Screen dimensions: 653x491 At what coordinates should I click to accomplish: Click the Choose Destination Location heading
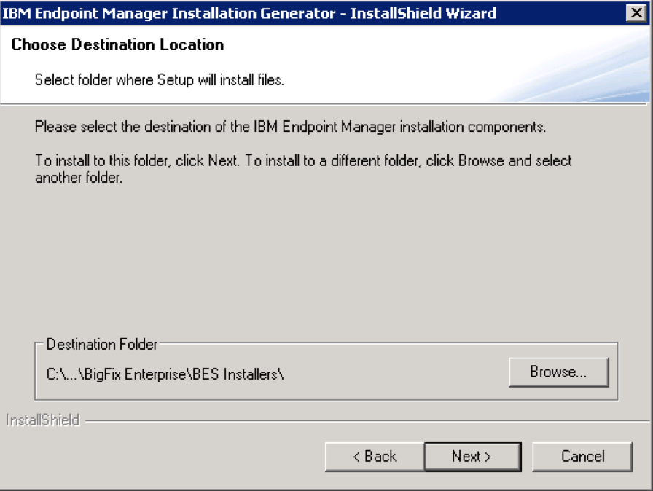(x=117, y=45)
